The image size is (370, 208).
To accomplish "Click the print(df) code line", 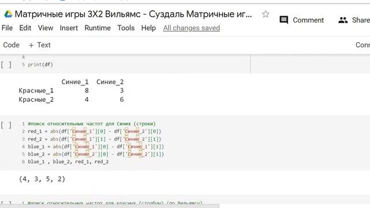I will (40, 64).
